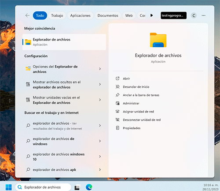Screen dimensions: 220x191
Task: Expand arrow for Opciones del Explorador de archivos
Action: click(100, 69)
